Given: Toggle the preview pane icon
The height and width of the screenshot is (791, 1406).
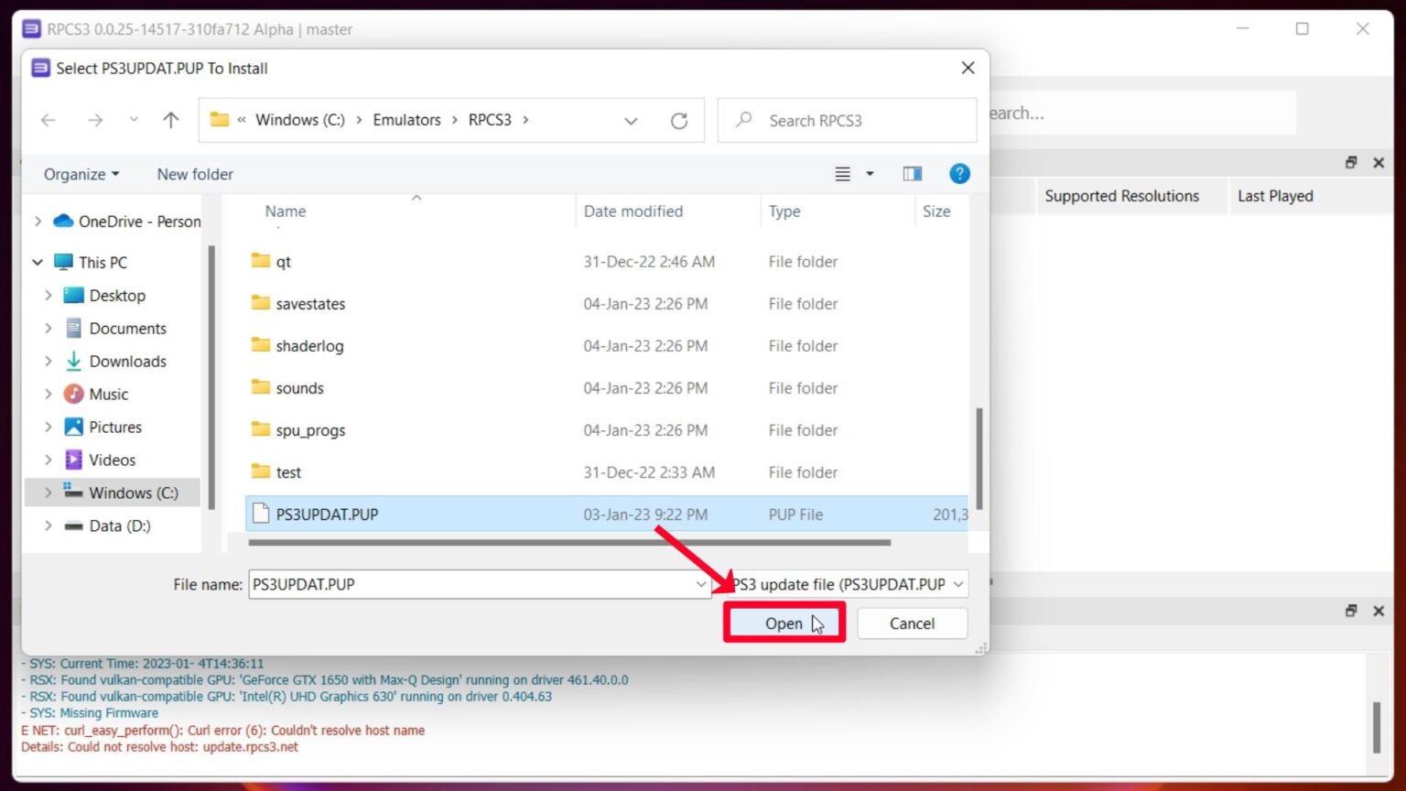Looking at the screenshot, I should tap(912, 174).
